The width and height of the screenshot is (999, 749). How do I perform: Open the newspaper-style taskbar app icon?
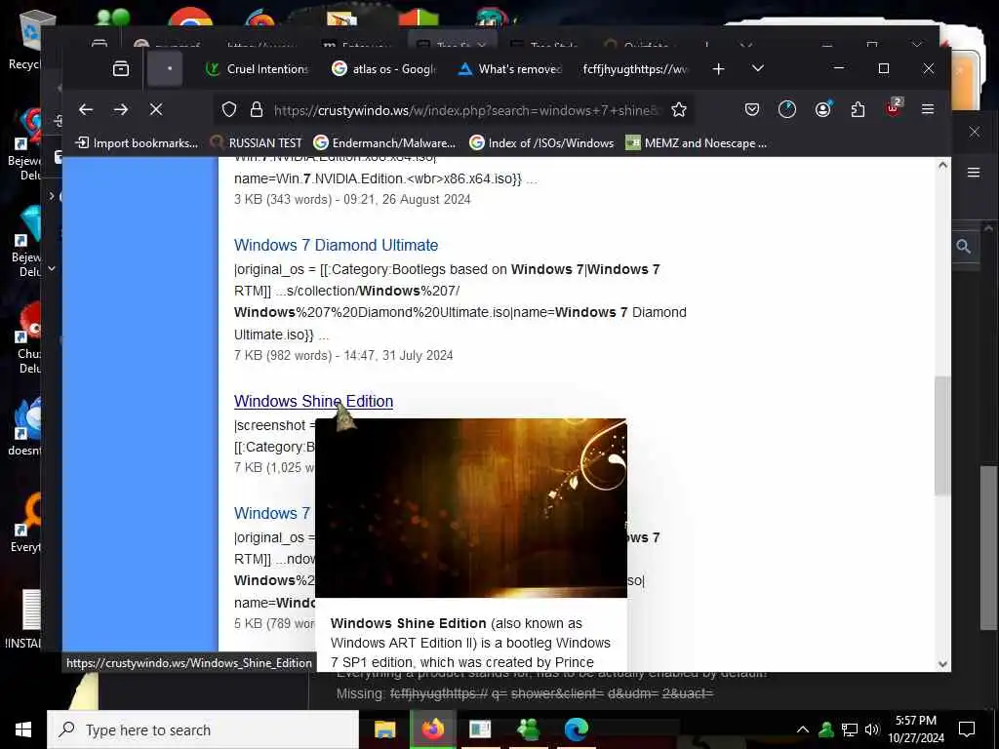click(480, 729)
